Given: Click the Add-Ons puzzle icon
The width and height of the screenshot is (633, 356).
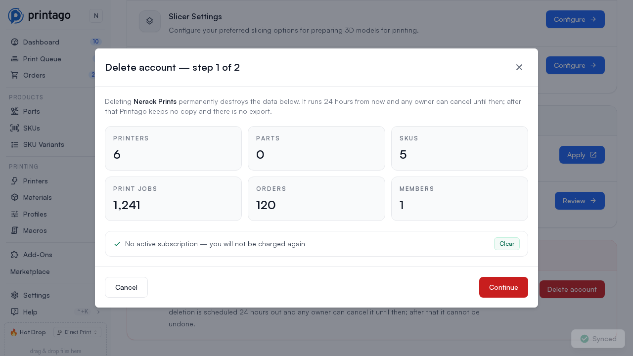Looking at the screenshot, I should pos(15,255).
